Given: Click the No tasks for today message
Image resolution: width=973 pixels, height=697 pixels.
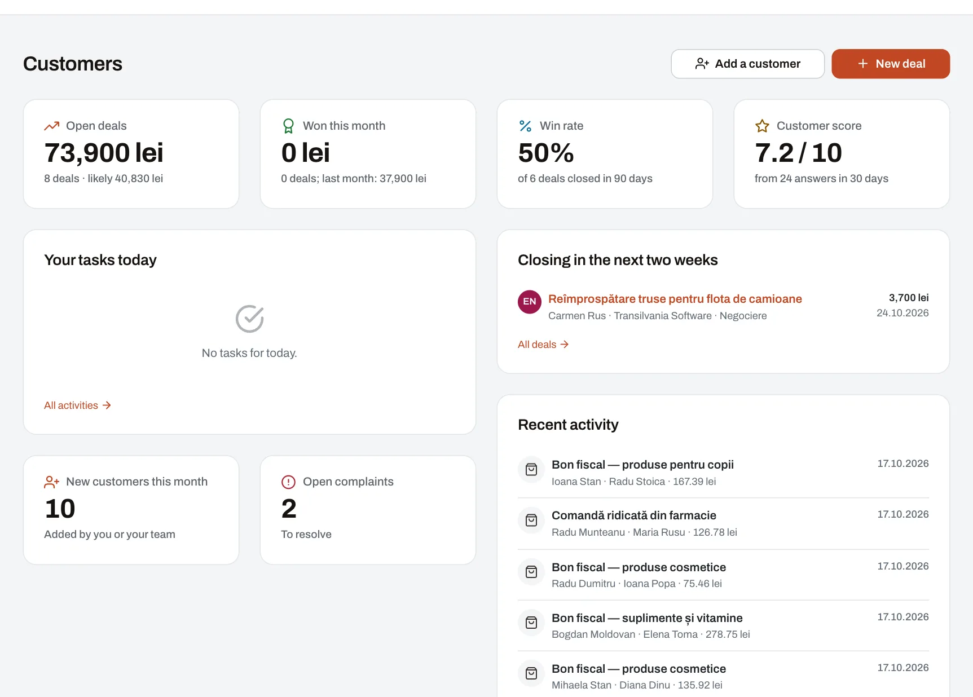Looking at the screenshot, I should coord(249,353).
